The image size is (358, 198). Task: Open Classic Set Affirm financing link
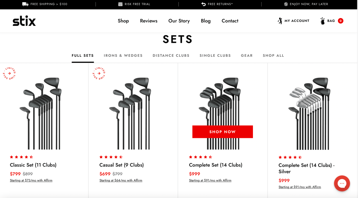31,180
